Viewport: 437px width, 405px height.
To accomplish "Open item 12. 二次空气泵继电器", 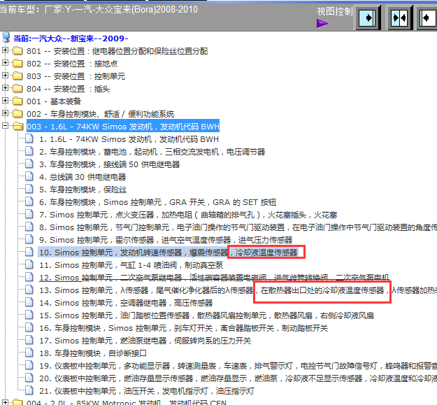I will pyautogui.click(x=214, y=277).
